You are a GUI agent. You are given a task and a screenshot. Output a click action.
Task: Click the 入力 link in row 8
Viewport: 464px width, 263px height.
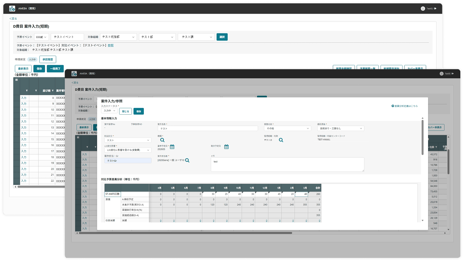[x=23, y=98]
